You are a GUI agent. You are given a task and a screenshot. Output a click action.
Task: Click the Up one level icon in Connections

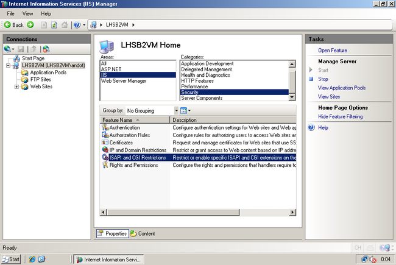pos(34,49)
